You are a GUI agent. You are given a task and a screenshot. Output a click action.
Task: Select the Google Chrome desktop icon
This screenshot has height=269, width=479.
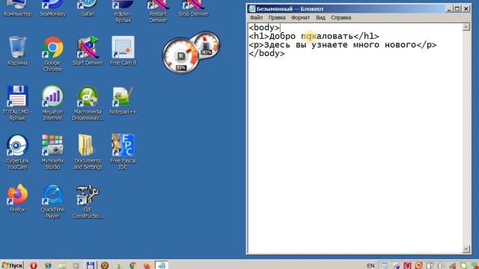coord(52,54)
